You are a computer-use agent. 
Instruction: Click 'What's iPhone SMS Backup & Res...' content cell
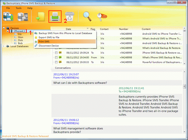click(162, 57)
